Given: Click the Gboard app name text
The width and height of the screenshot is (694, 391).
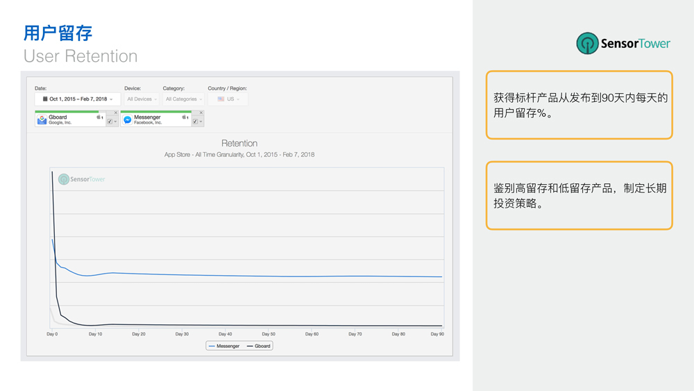Looking at the screenshot, I should (x=58, y=117).
